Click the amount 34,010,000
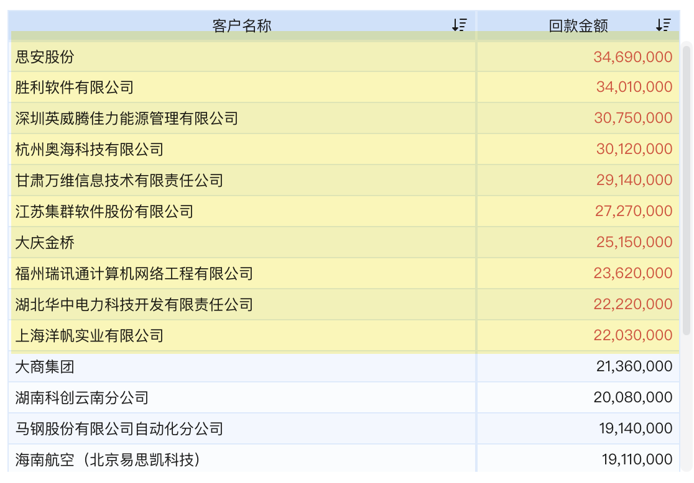 coord(634,87)
